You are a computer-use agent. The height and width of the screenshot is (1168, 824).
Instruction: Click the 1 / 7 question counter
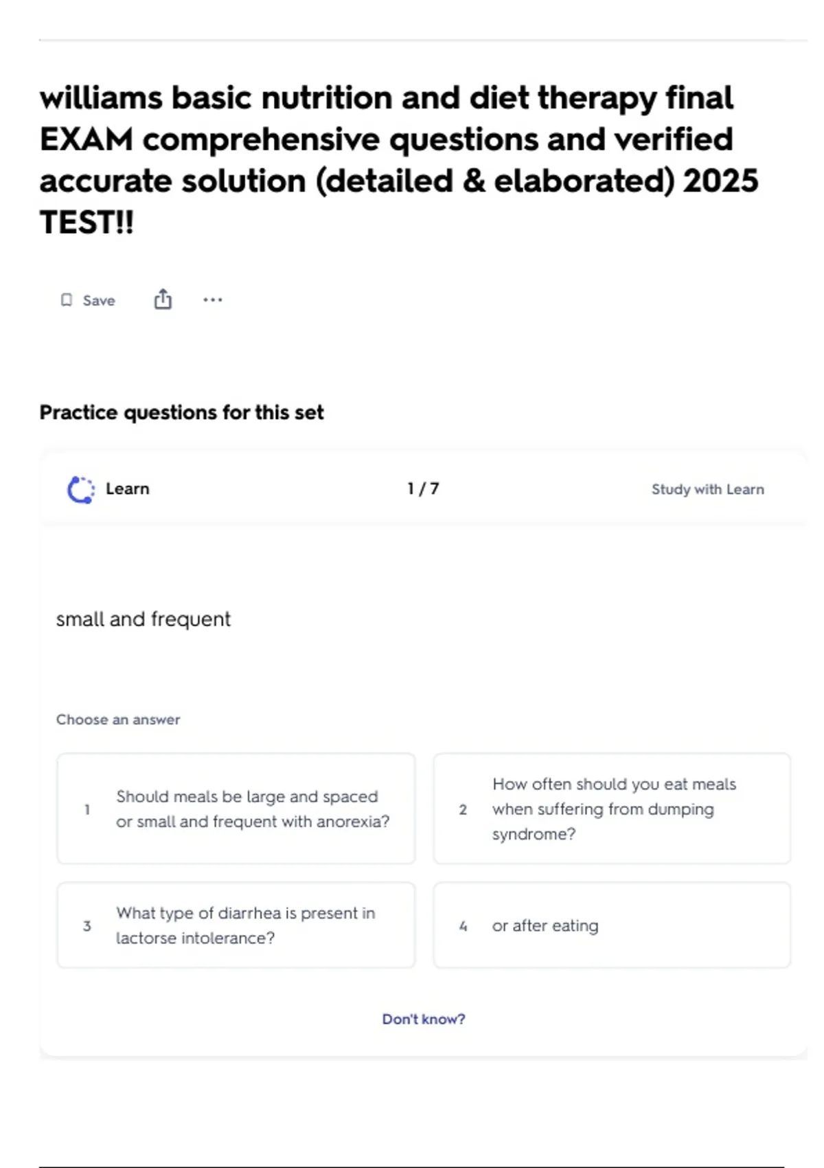pyautogui.click(x=423, y=488)
